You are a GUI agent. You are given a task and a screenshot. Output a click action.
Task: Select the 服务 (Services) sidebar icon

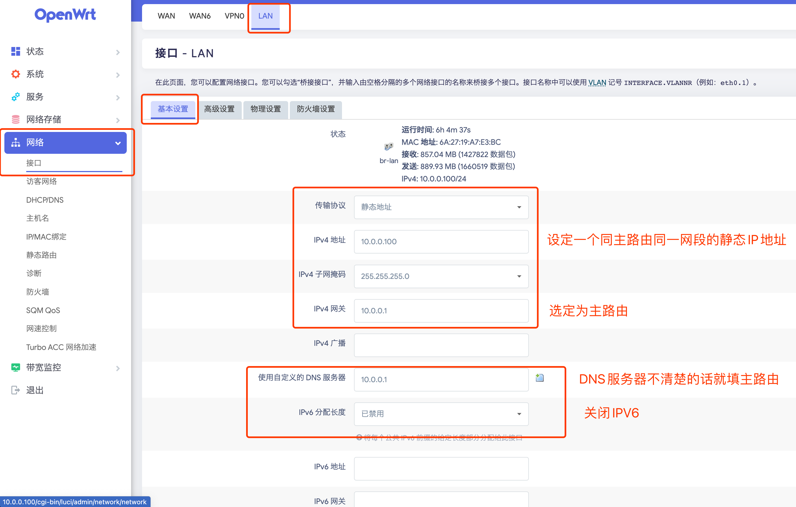click(15, 97)
